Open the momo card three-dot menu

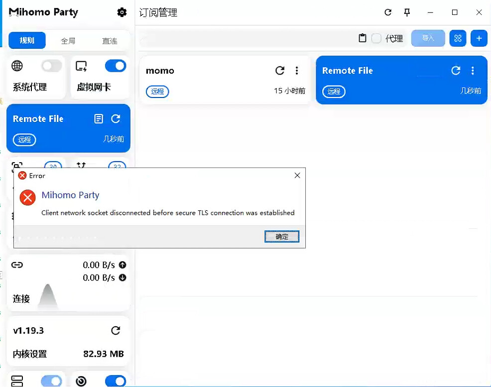pyautogui.click(x=297, y=71)
